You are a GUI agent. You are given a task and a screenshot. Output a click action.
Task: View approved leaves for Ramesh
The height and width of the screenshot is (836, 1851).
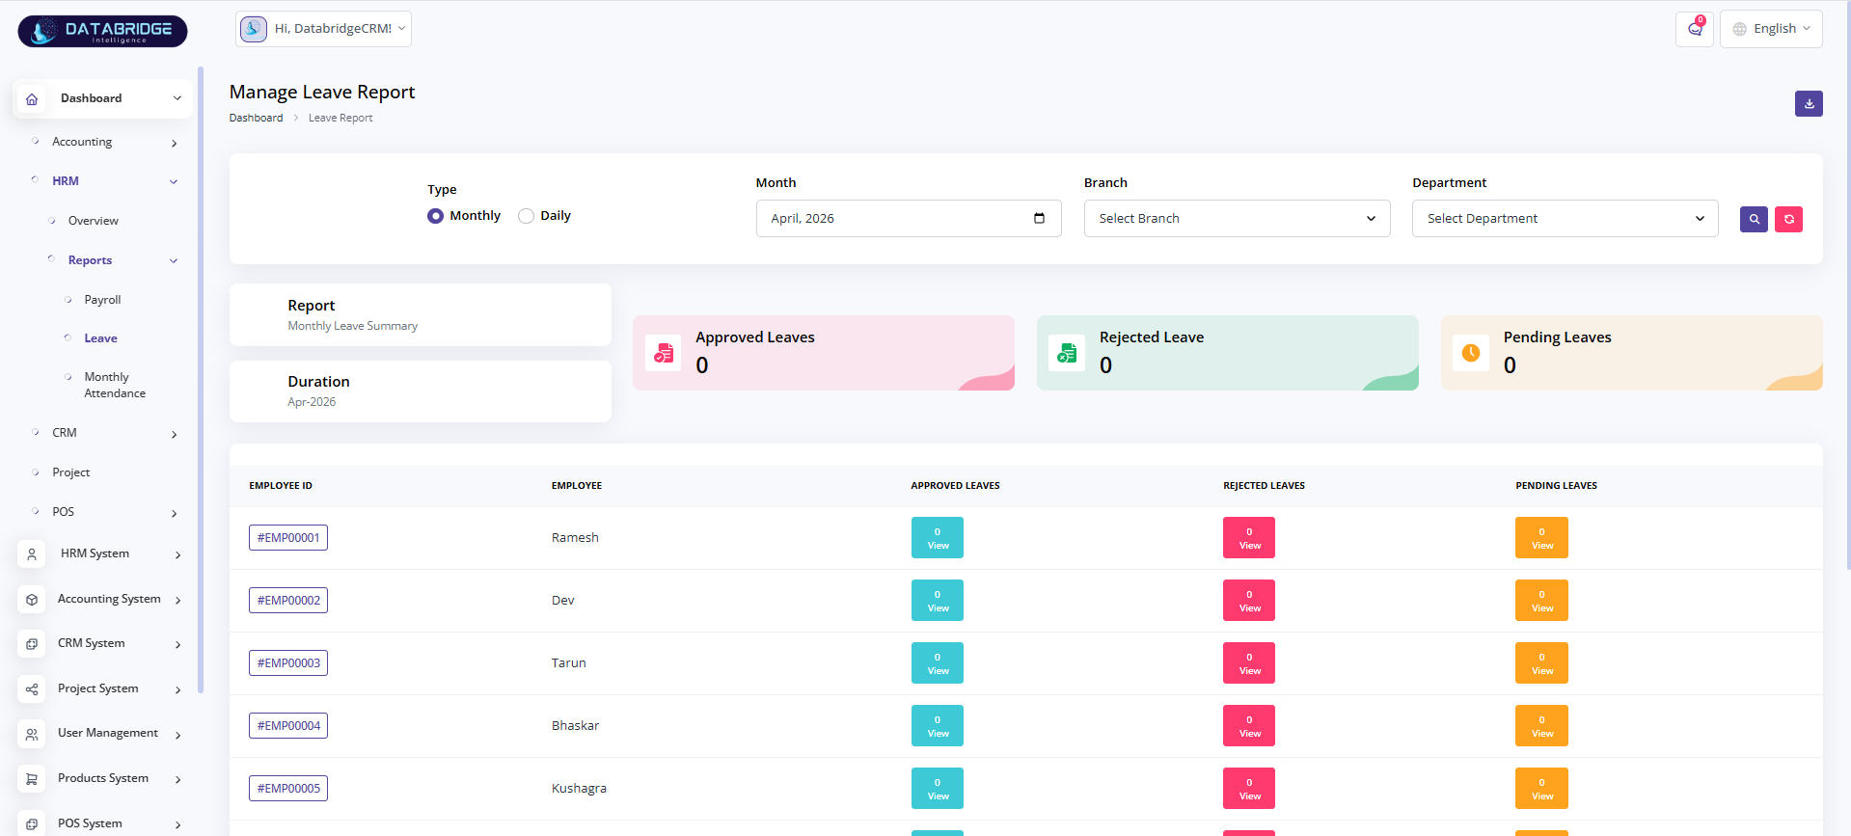point(938,538)
